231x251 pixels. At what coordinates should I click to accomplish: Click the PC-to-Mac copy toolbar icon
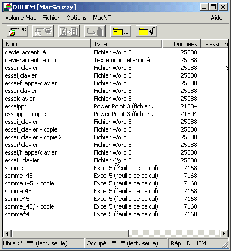(43, 31)
